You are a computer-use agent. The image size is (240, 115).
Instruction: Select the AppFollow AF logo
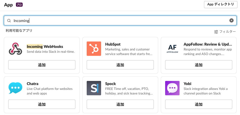pyautogui.click(x=172, y=49)
